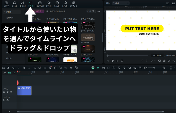Set mark out point with right brace
The width and height of the screenshot is (176, 113).
147,61
